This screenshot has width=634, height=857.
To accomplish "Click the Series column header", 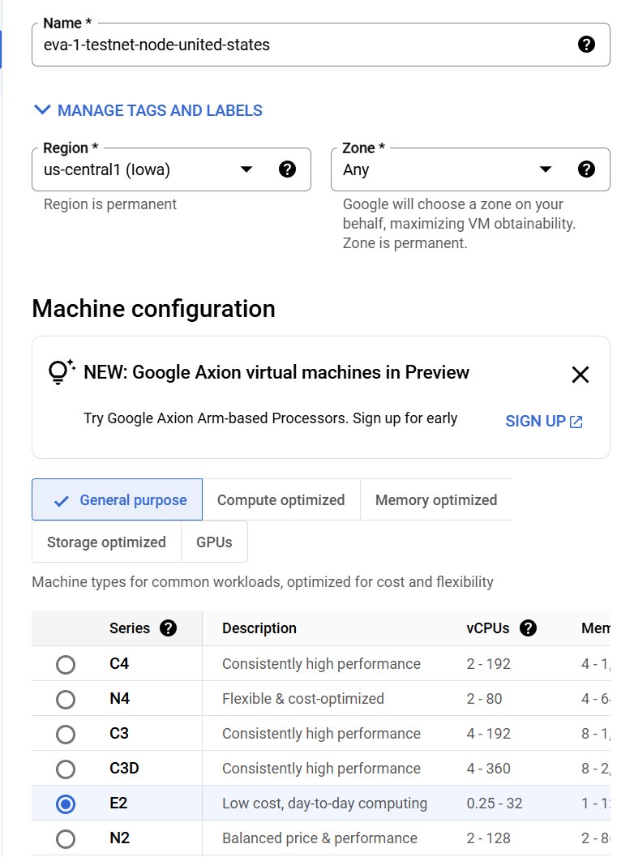I will click(130, 628).
